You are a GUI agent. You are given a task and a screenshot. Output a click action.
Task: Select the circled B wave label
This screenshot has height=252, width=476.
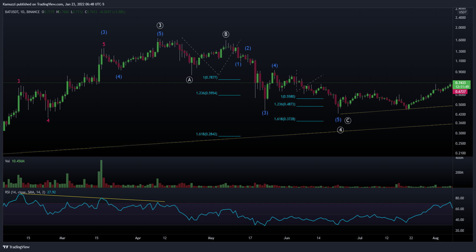tap(226, 34)
